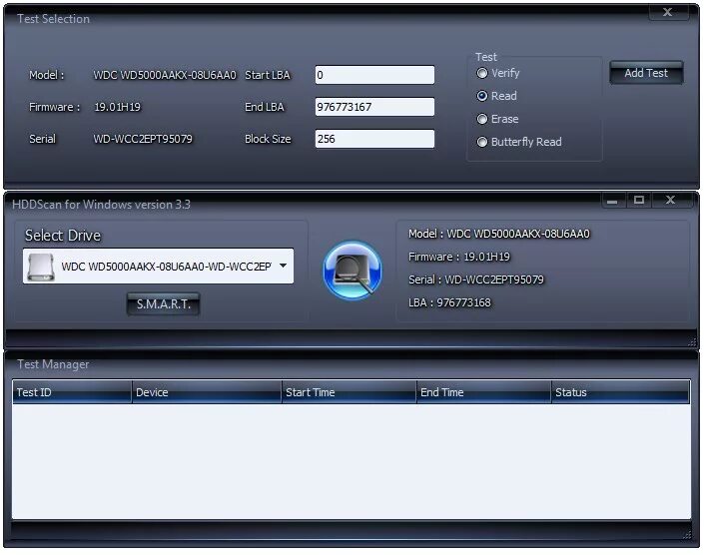The image size is (704, 555).
Task: Click the Start Time column header
Action: click(349, 392)
